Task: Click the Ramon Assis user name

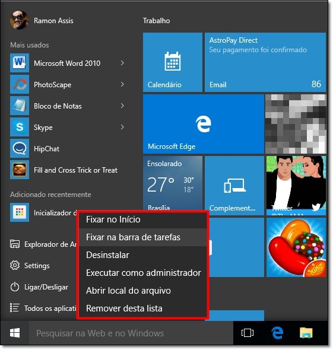Action: coord(53,21)
